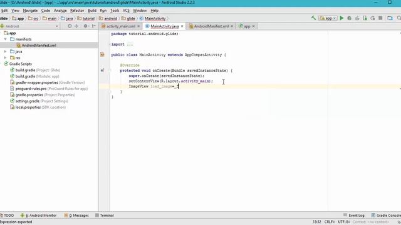
Task: Open the Tools menu
Action: point(115,11)
